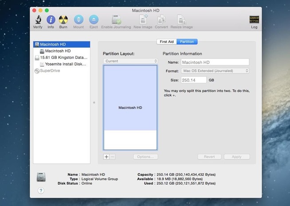Create a New Image from toolbar
Screen dimensions: 290x206
pos(143,19)
